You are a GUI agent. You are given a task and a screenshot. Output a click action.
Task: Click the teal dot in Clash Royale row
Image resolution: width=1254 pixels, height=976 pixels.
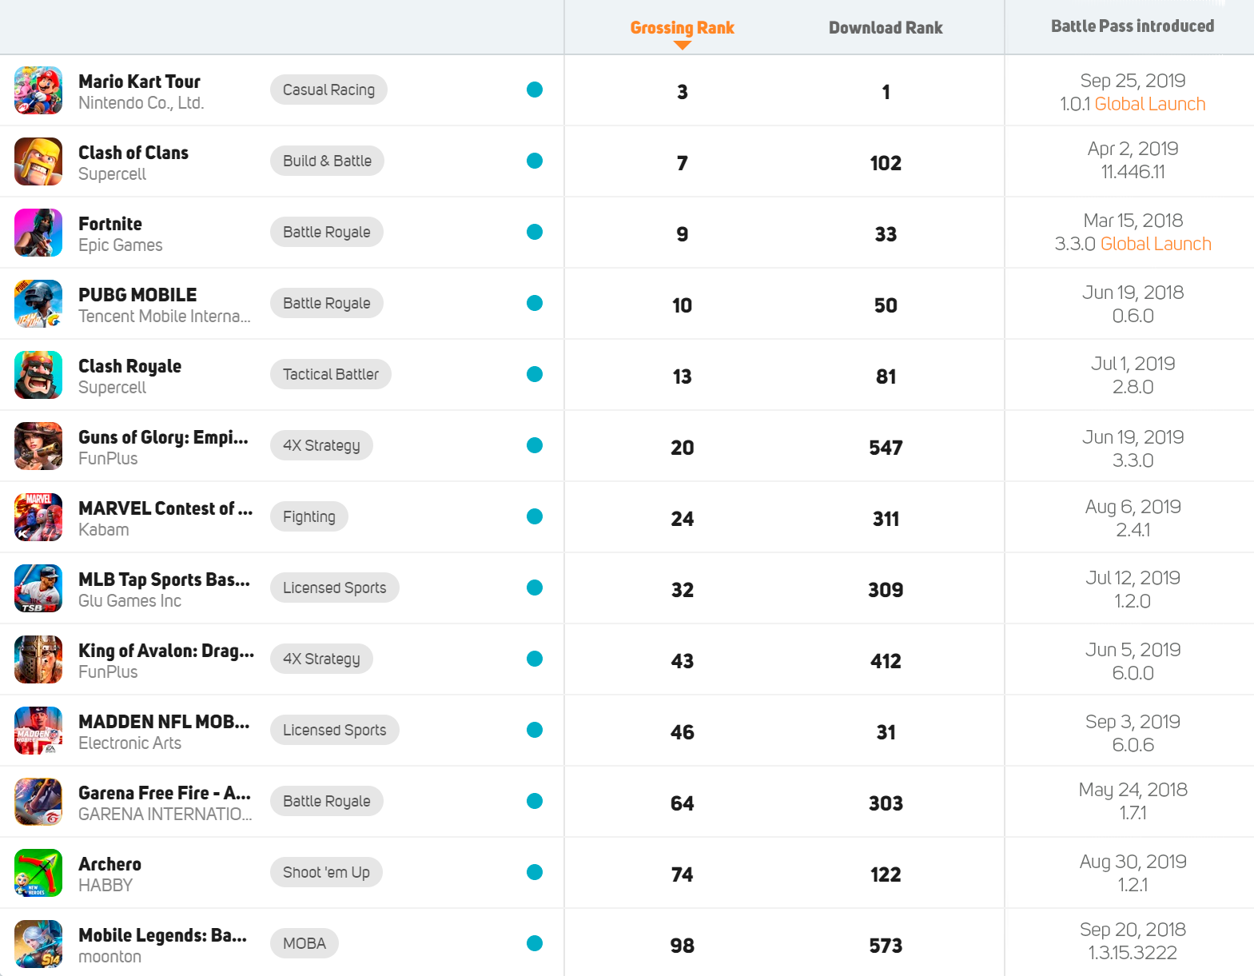pyautogui.click(x=535, y=374)
